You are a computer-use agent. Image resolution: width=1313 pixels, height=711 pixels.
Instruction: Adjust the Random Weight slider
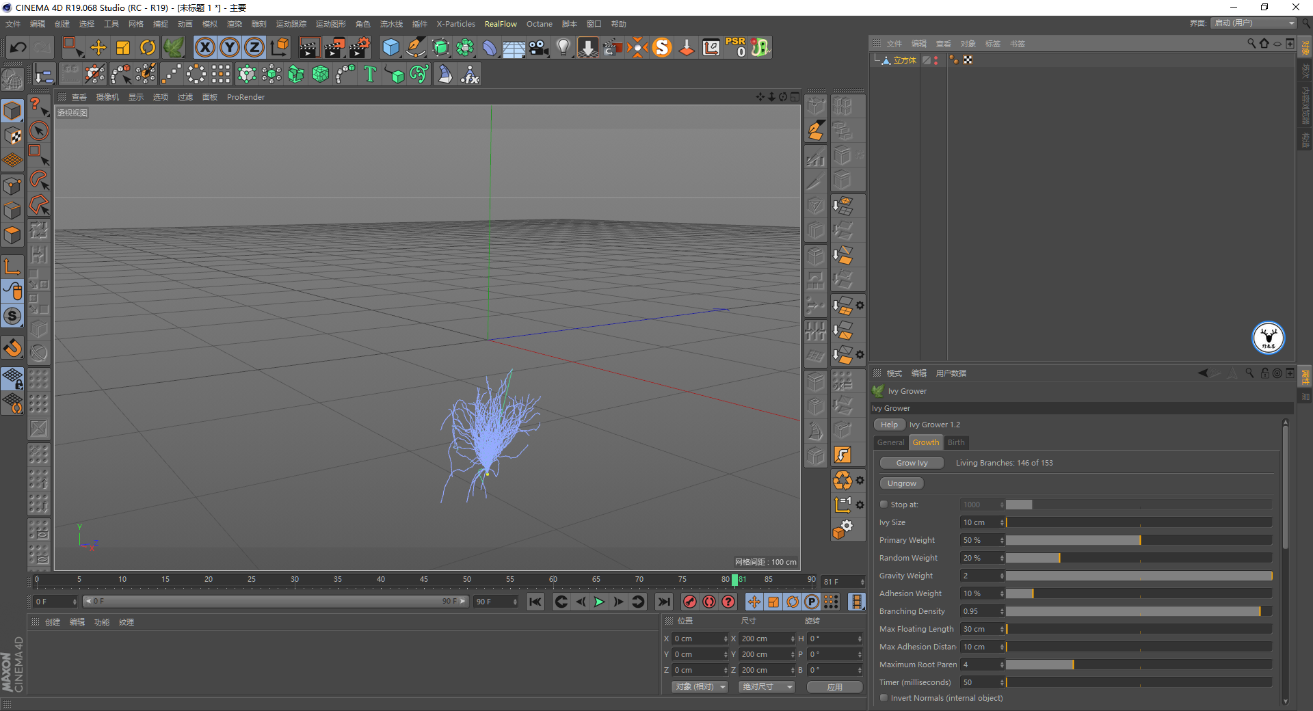pos(1139,558)
